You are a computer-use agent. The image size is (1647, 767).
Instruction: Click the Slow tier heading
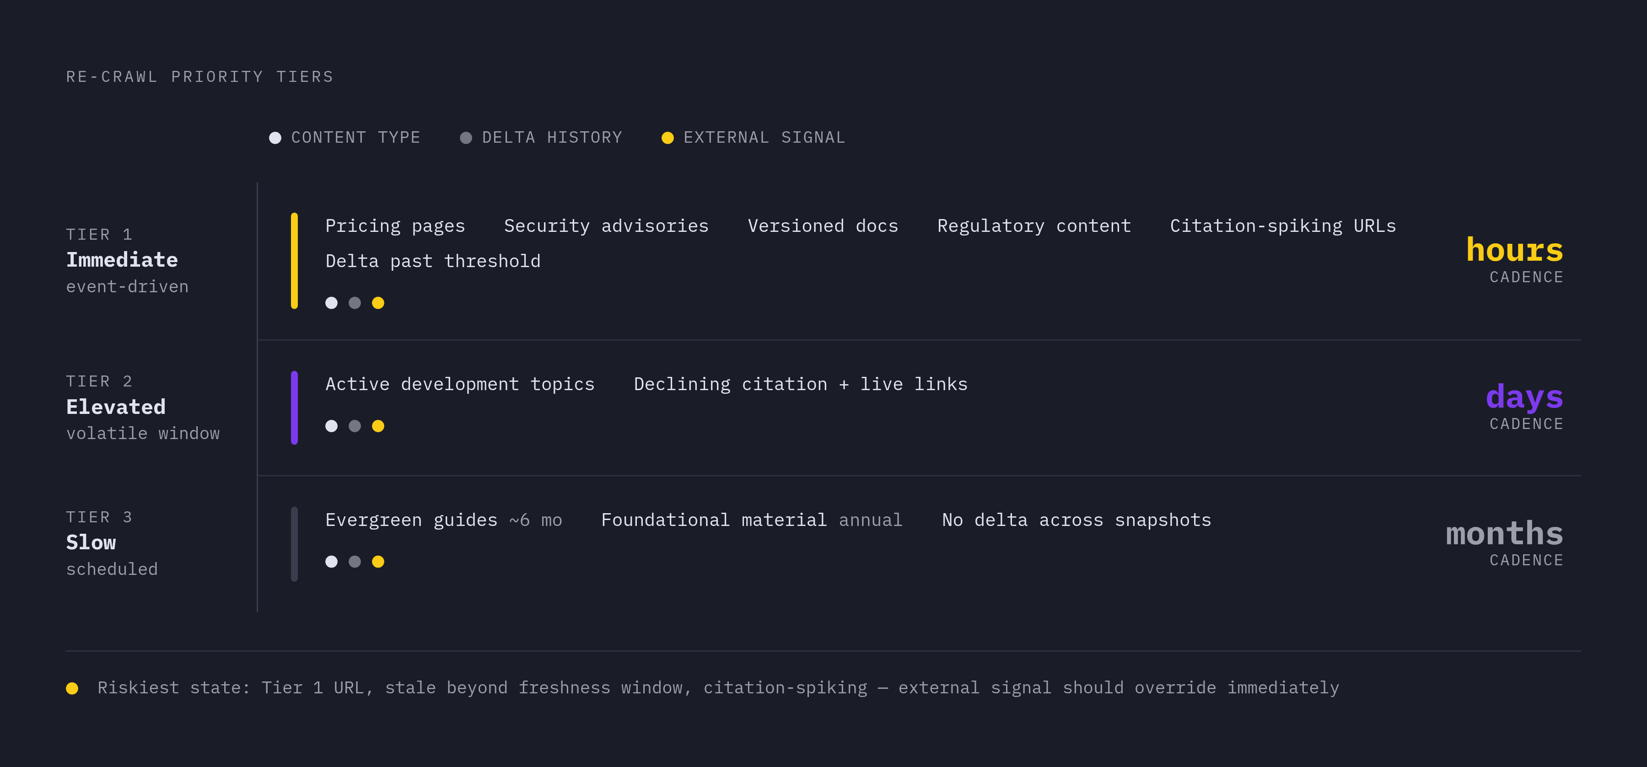click(91, 542)
